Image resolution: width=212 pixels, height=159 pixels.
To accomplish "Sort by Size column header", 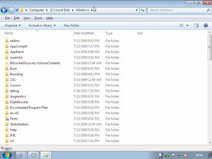I will (140, 33).
